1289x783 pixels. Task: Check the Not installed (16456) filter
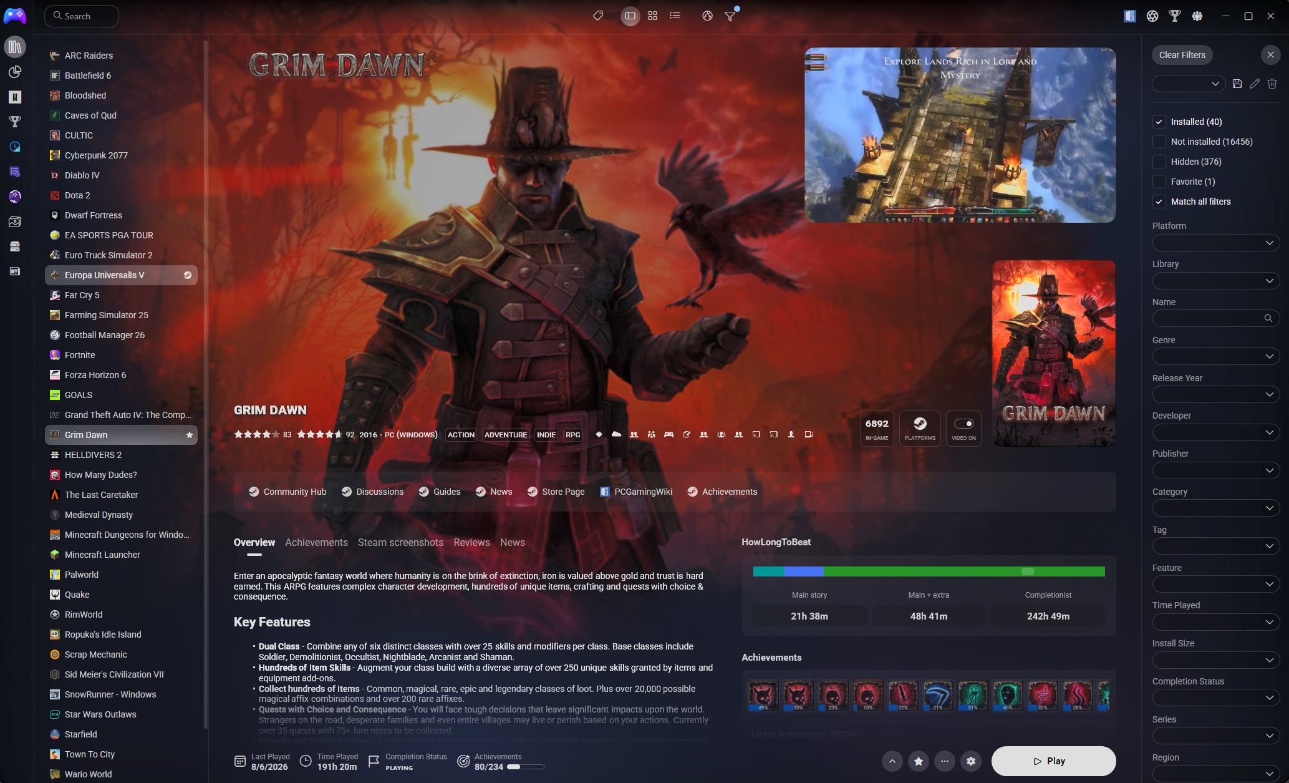1159,142
